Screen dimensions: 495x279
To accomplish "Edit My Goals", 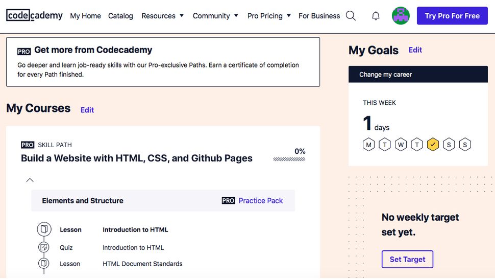I will click(415, 50).
